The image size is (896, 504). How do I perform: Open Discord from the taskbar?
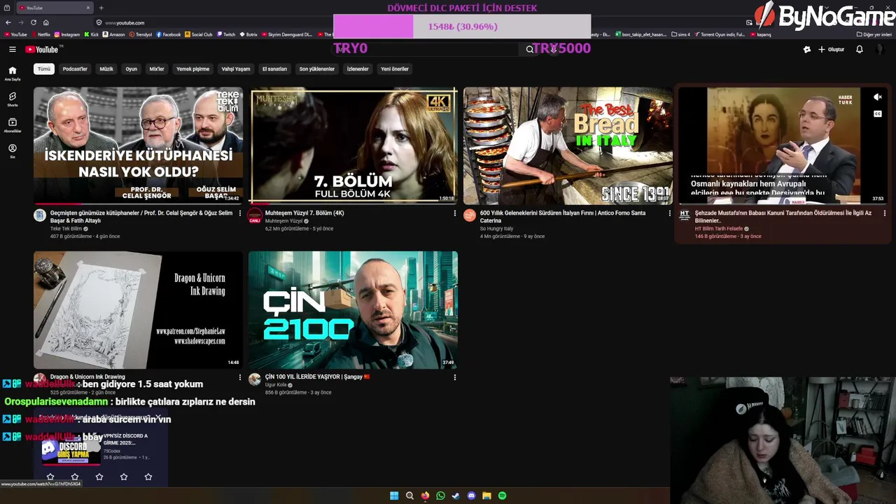(x=471, y=496)
